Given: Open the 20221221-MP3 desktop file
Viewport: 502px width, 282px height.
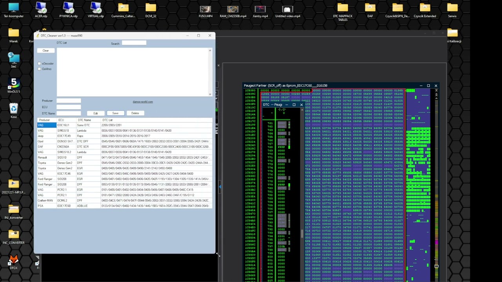Looking at the screenshot, I should click(14, 186).
